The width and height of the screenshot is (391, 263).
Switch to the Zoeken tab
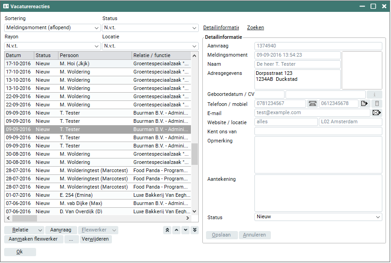tap(255, 27)
